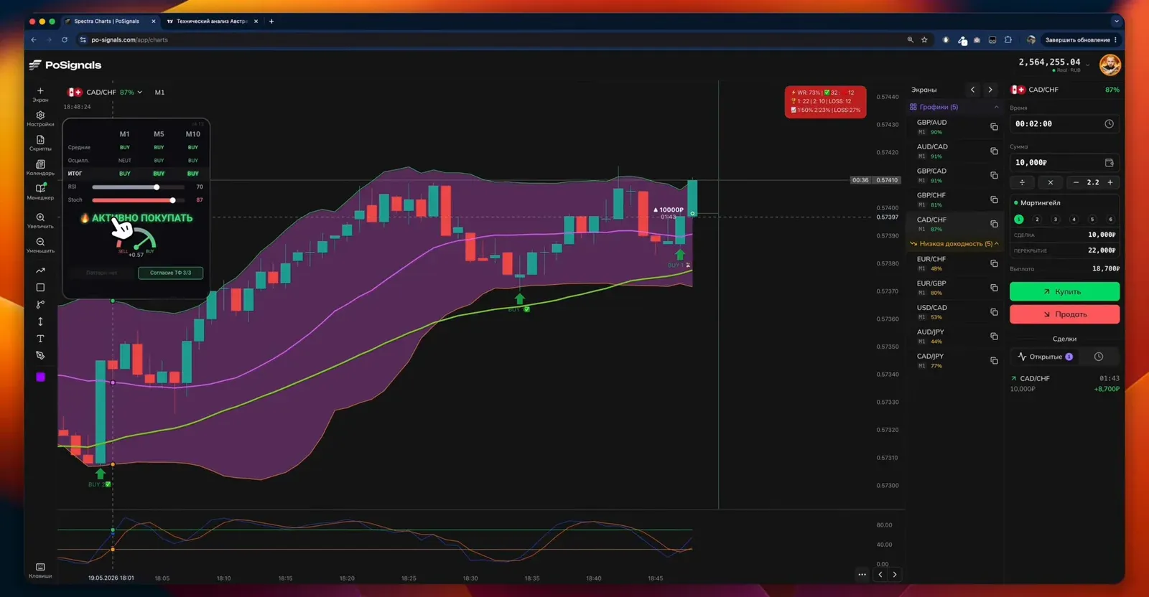Select the text annotation tool
Image resolution: width=1149 pixels, height=597 pixels.
click(40, 339)
